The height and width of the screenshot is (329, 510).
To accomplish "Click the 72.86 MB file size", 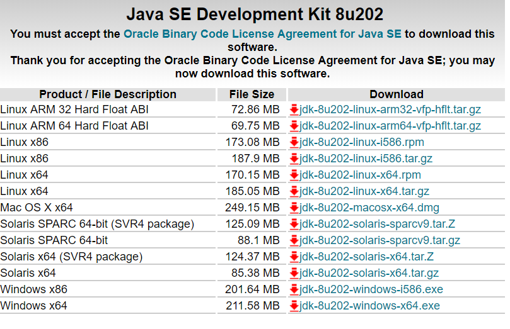I will 255,109.
